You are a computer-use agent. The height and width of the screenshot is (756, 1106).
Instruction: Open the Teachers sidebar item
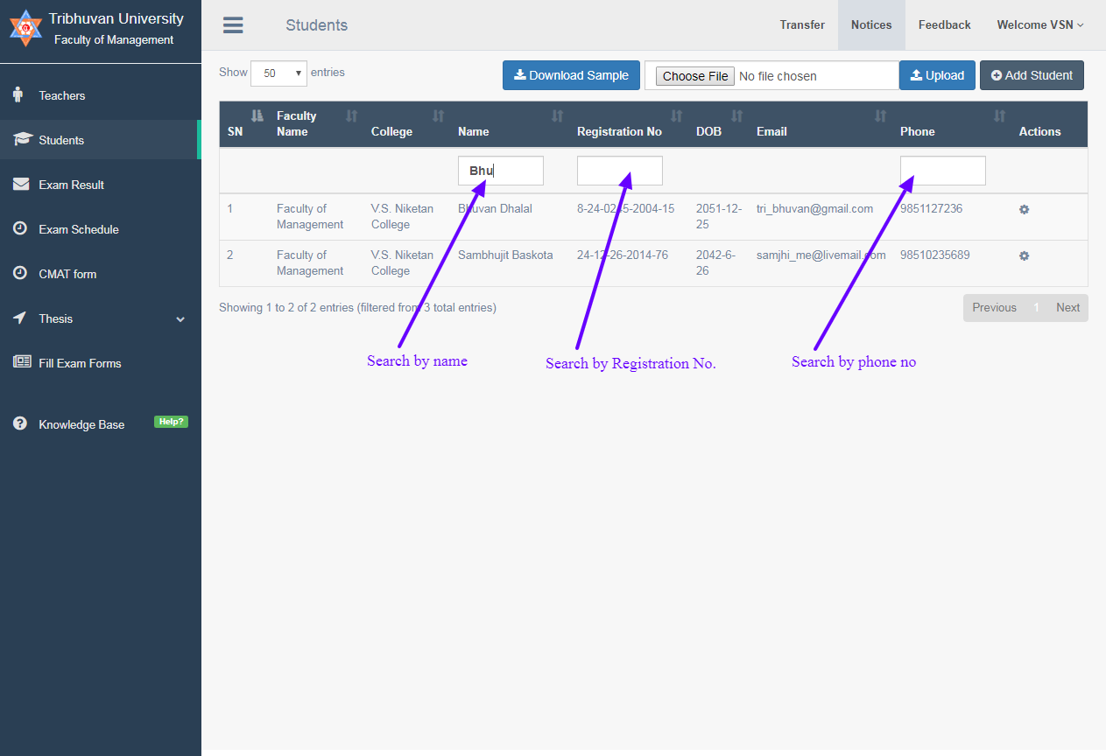[61, 95]
